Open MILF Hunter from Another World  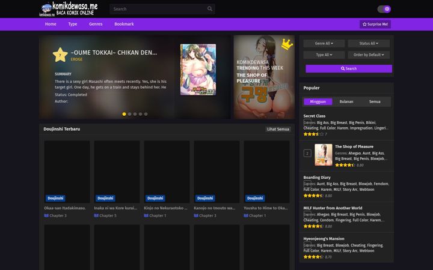(333, 208)
